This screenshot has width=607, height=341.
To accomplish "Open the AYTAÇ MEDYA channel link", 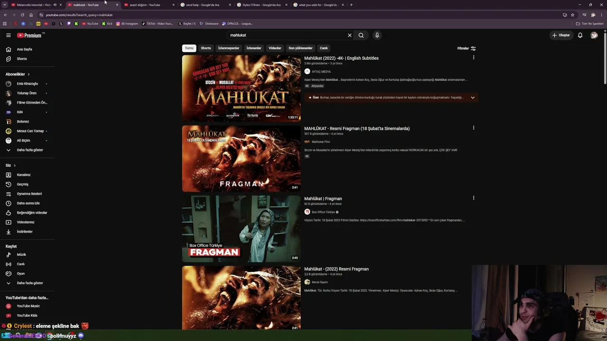I will point(321,72).
